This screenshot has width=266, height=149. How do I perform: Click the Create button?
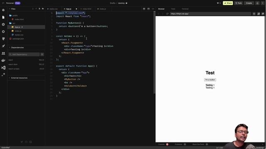(249, 3)
